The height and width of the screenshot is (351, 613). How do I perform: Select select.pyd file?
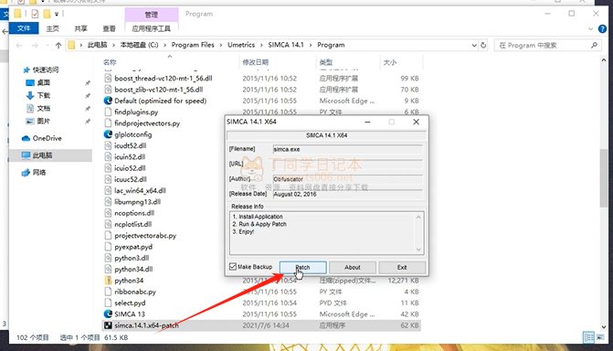(x=130, y=303)
